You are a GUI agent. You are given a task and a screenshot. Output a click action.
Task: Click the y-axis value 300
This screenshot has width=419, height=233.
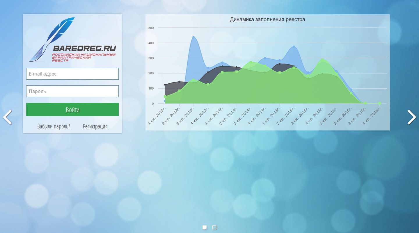pos(151,58)
